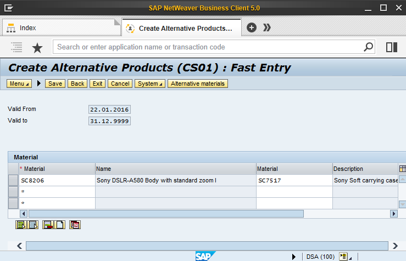Screen dimensions: 406x261
Task: Expand toolbar arrow next to Menu
Action: tap(39, 84)
